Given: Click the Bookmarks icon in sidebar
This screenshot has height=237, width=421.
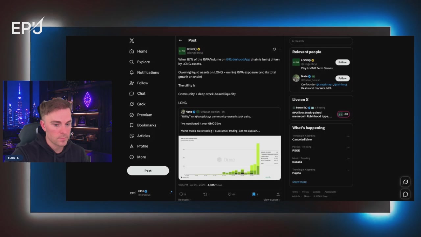Looking at the screenshot, I should click(132, 125).
